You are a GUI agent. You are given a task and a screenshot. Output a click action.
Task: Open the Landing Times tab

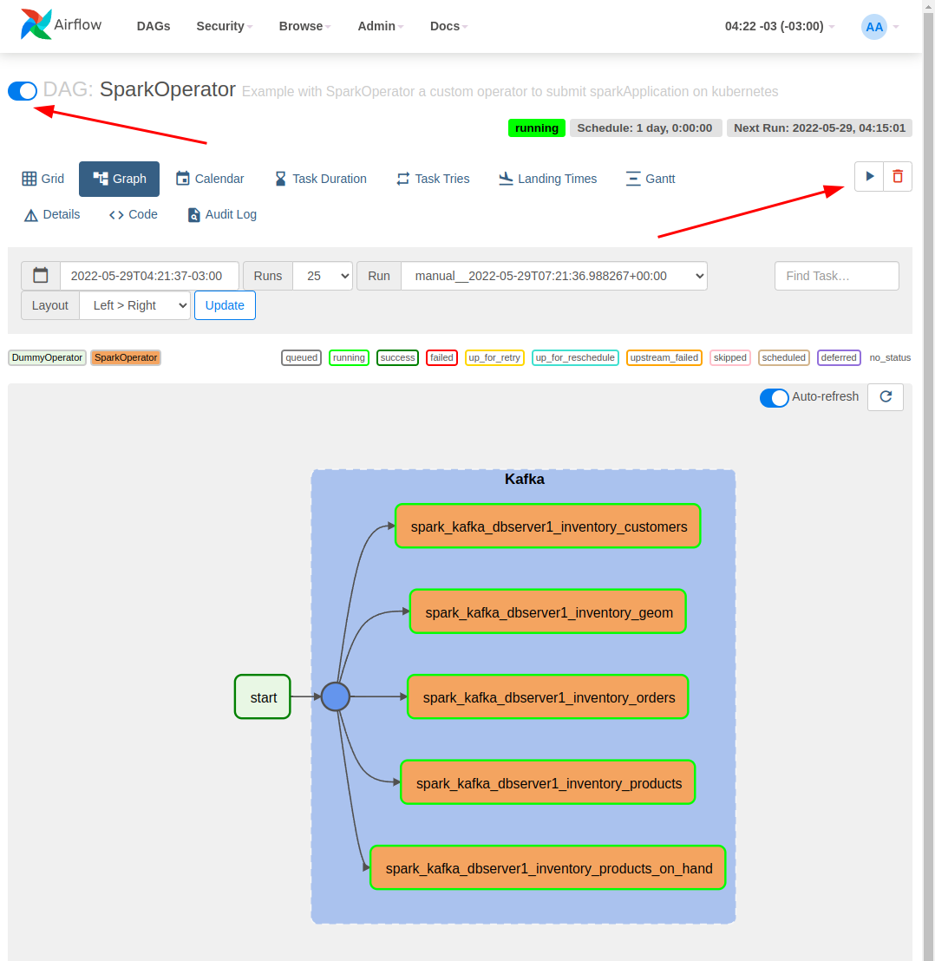548,179
